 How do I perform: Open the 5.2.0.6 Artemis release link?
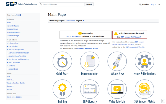pyautogui.click(x=74, y=36)
